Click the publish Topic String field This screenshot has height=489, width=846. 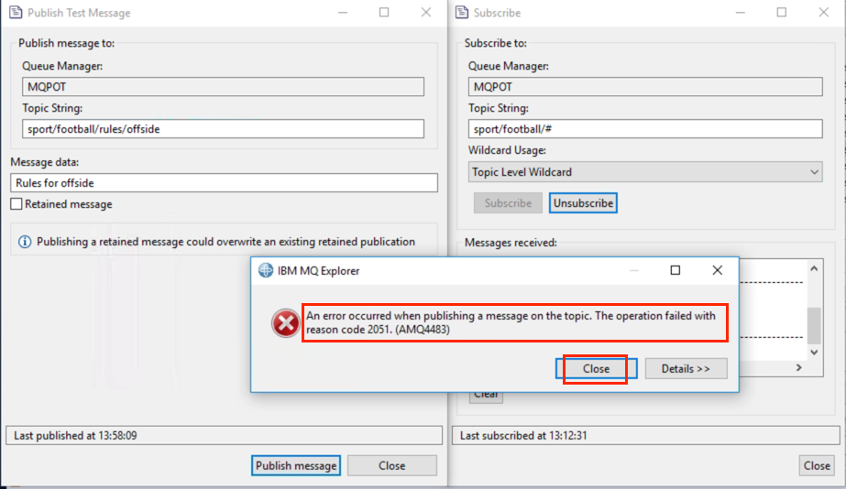coord(223,129)
